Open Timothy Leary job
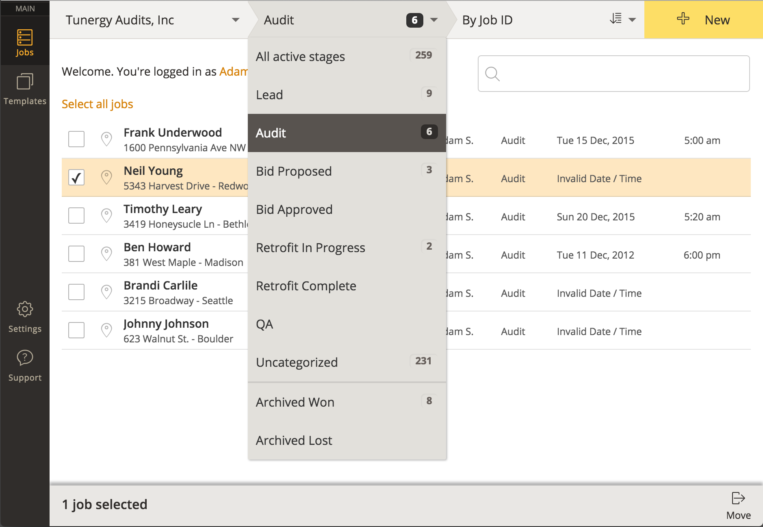 [x=163, y=209]
